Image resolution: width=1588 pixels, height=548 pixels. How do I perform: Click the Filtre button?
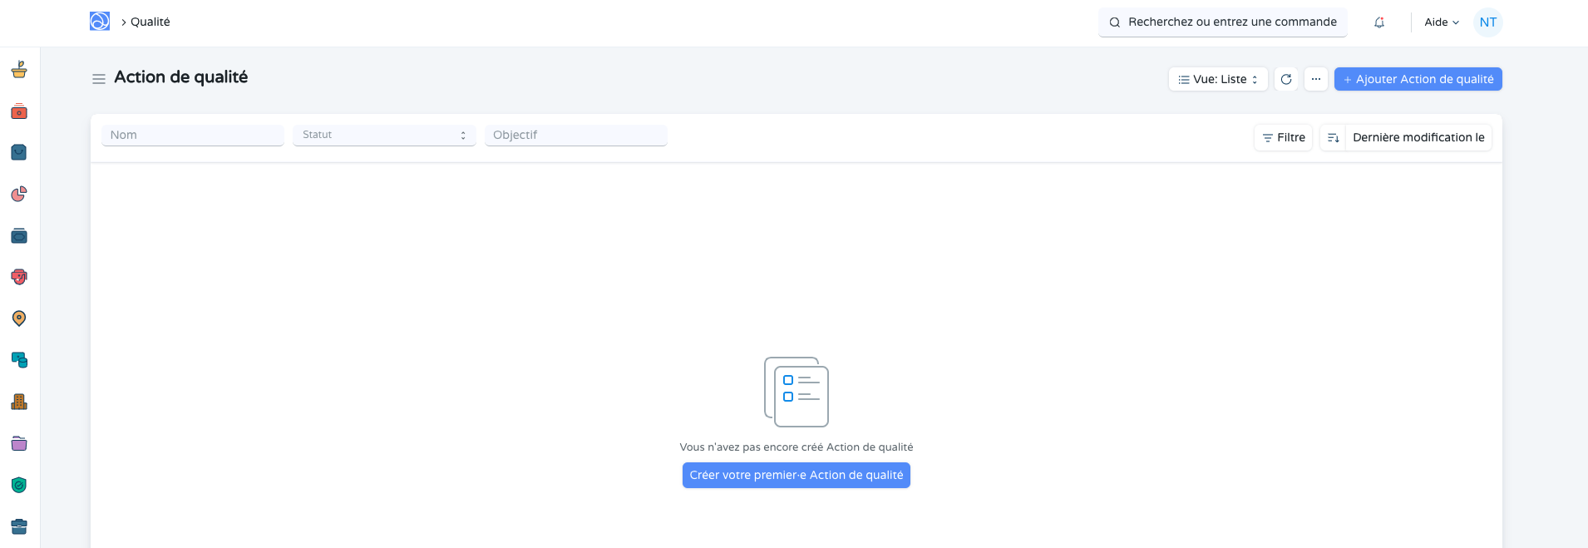point(1283,137)
